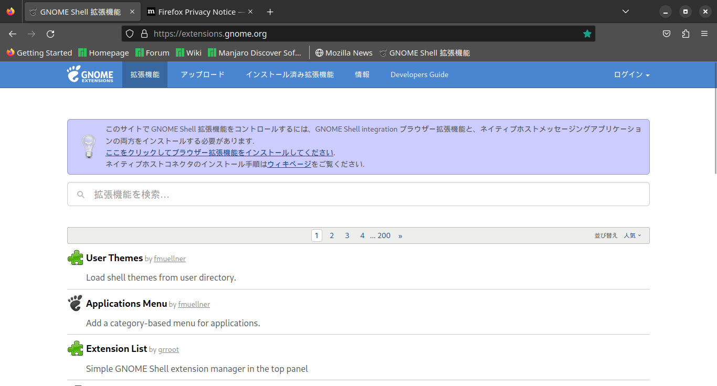Open author fmuellner beside User Themes
Image resolution: width=717 pixels, height=386 pixels.
[x=170, y=259]
